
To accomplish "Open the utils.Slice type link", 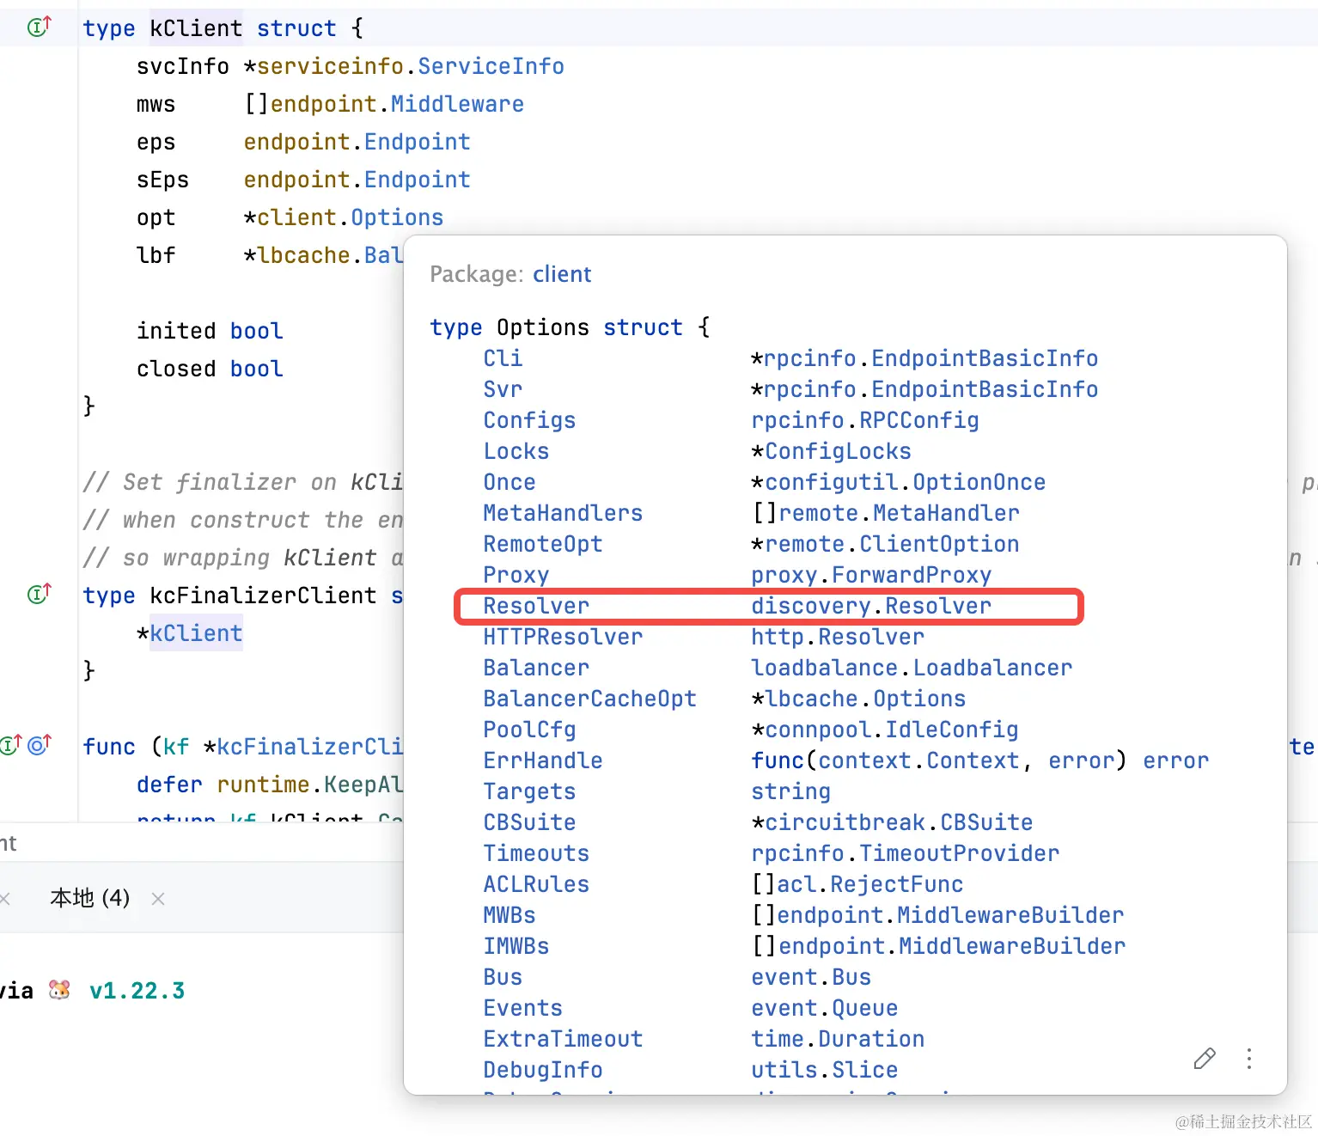I will pyautogui.click(x=825, y=1070).
